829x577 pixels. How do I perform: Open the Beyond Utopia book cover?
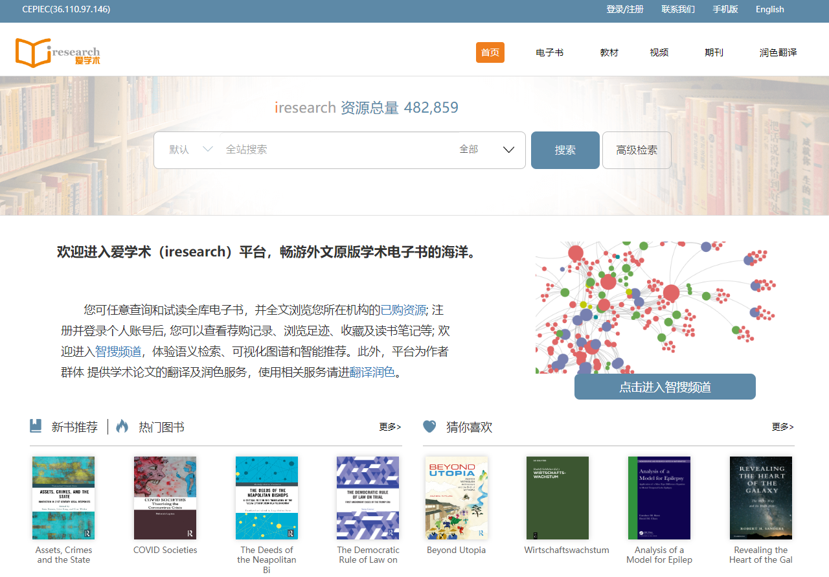point(456,497)
